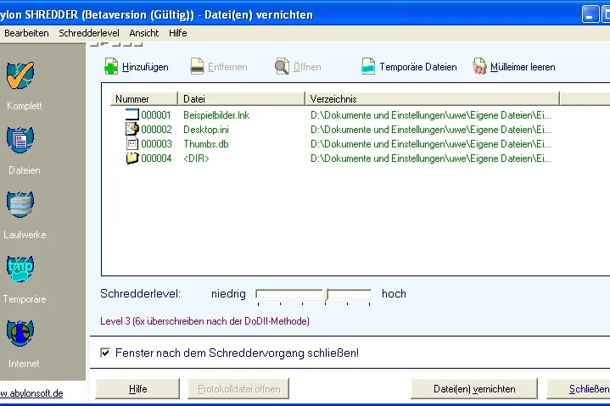Select number 000001 in list
Screen dimensions: 610x406
pyautogui.click(x=156, y=115)
